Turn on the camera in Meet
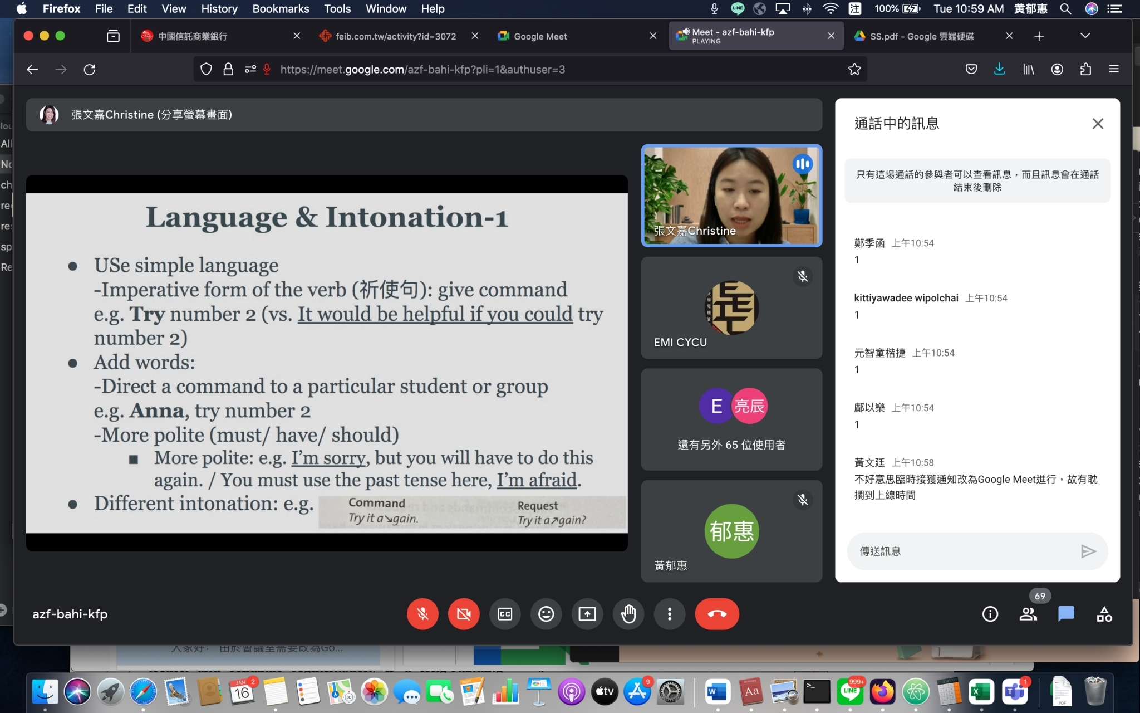This screenshot has width=1140, height=713. [463, 614]
